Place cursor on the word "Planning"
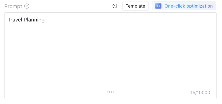 pos(34,20)
